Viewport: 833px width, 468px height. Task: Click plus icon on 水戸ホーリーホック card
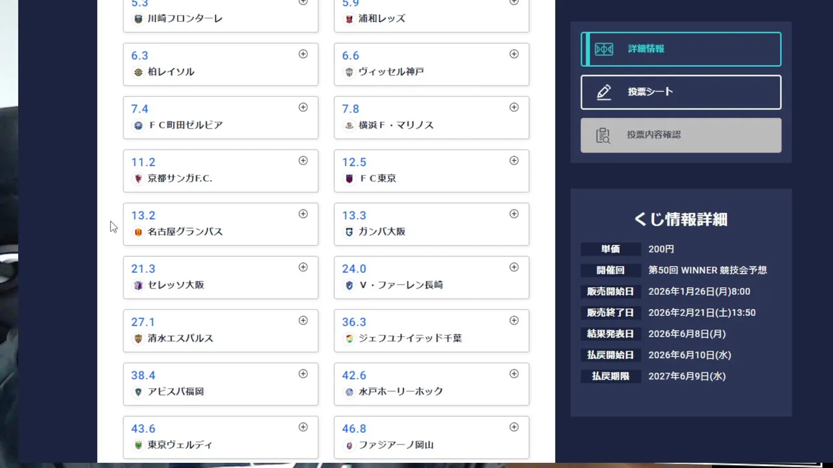pos(514,374)
